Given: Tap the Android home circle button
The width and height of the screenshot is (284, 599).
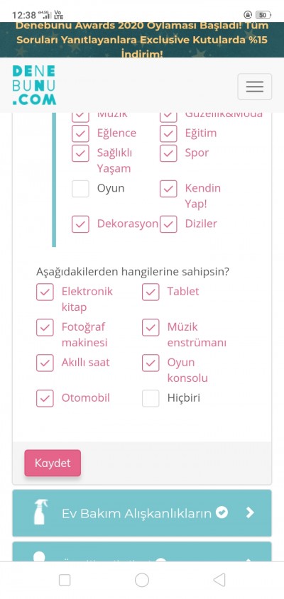Looking at the screenshot, I should click(142, 580).
